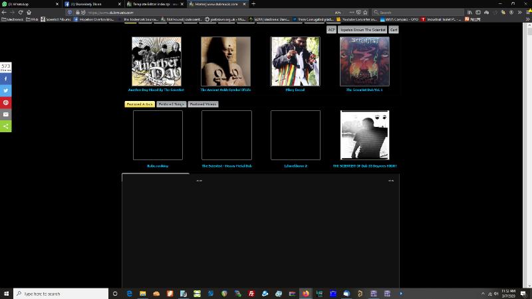Click the green ShareThis icon
This screenshot has height=299, width=532.
[5, 126]
